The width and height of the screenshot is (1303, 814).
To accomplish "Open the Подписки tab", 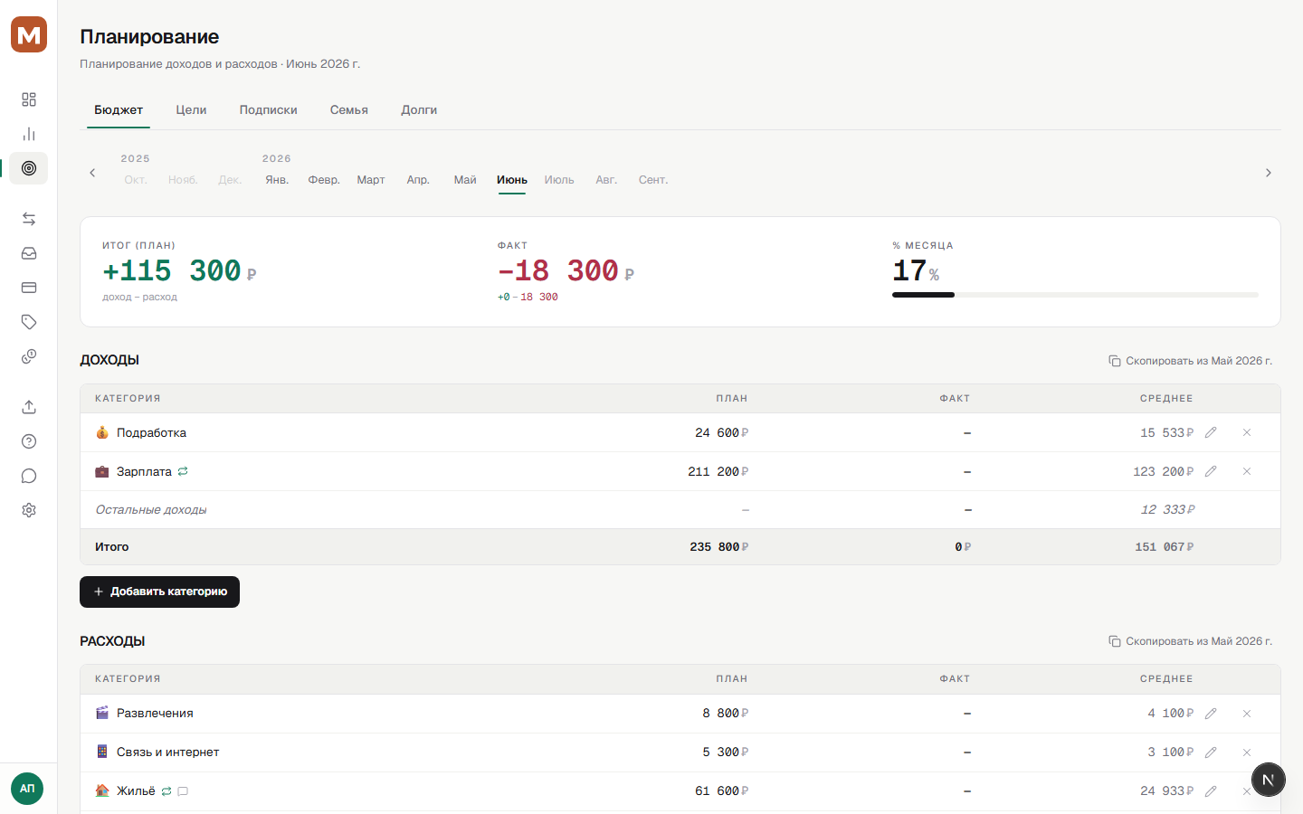I will point(268,109).
